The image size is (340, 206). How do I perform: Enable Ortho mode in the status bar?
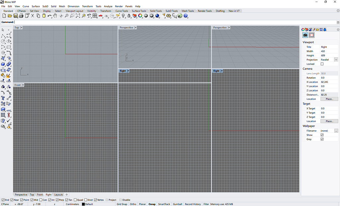pos(133,204)
